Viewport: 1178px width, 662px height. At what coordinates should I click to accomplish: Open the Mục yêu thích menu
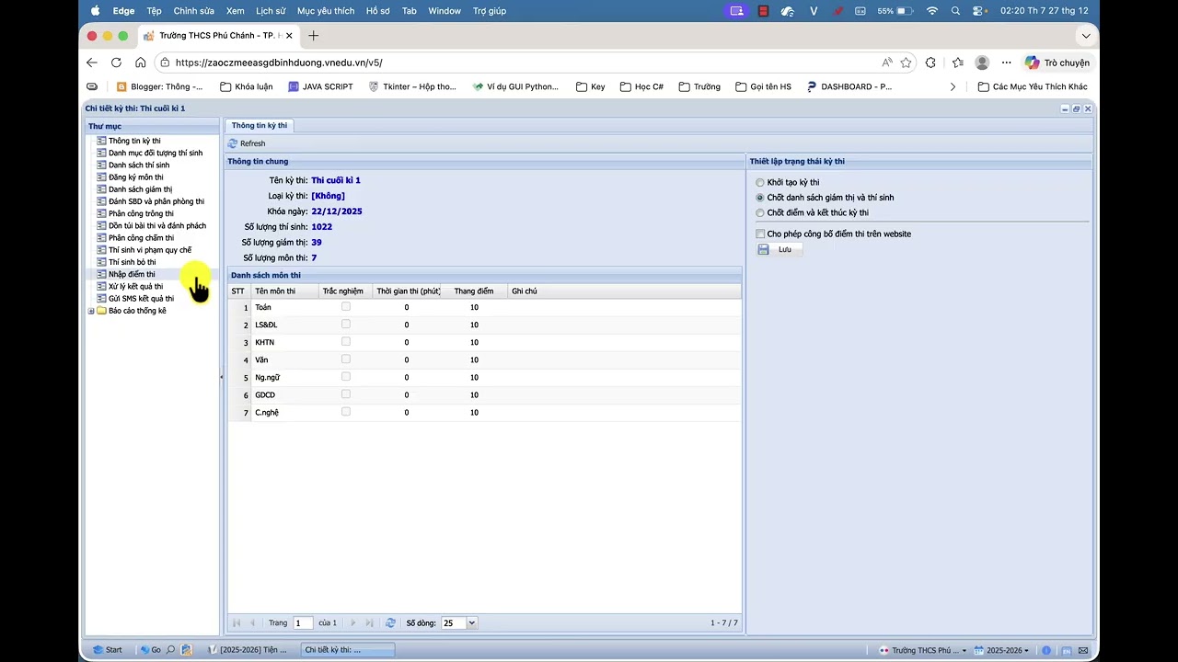click(x=326, y=11)
